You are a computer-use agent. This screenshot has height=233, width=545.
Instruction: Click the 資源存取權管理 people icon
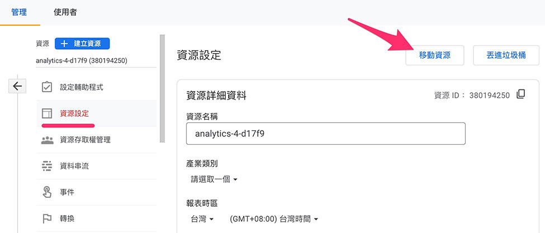[x=47, y=140]
